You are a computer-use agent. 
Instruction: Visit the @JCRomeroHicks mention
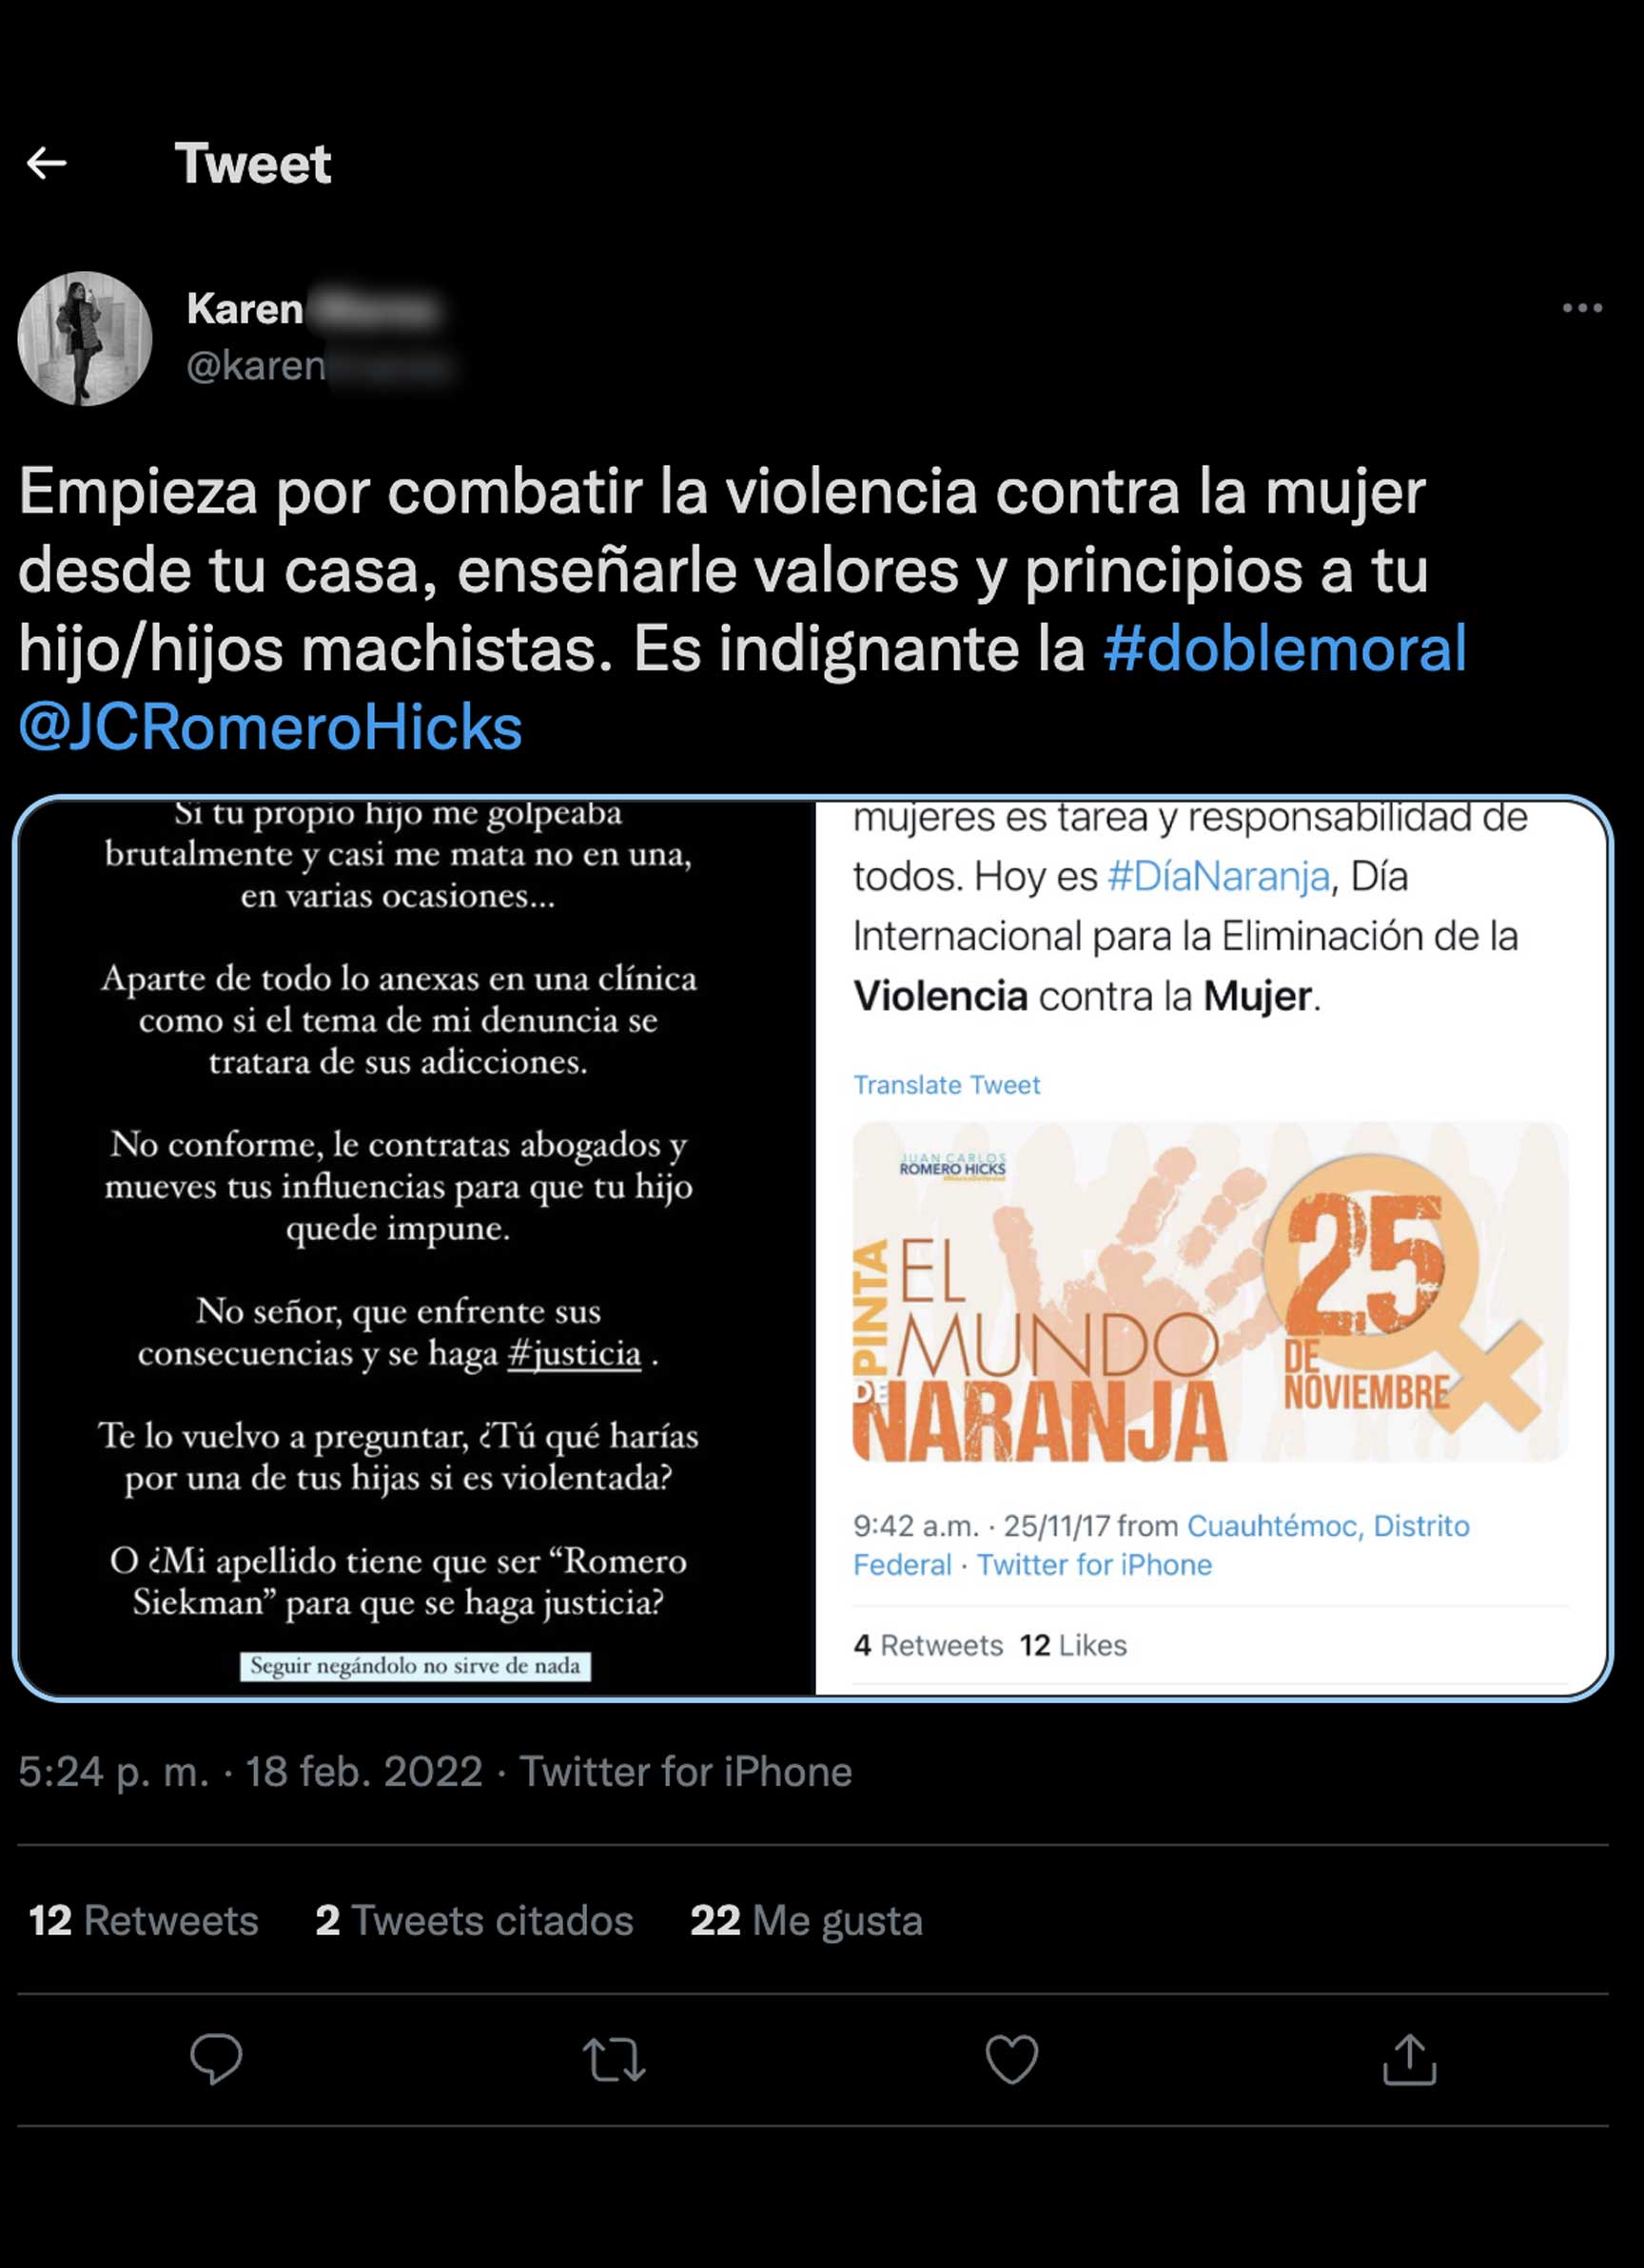point(270,727)
